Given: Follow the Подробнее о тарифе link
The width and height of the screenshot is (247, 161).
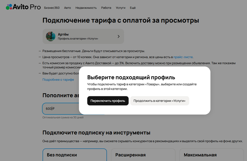Looking at the screenshot, I should coord(58,80).
